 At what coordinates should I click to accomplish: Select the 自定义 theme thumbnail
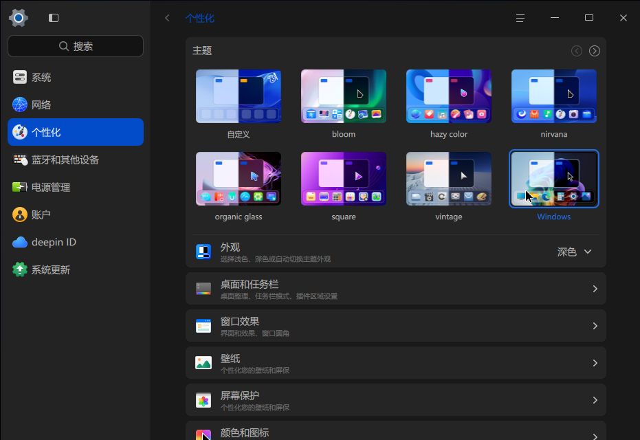pyautogui.click(x=239, y=96)
